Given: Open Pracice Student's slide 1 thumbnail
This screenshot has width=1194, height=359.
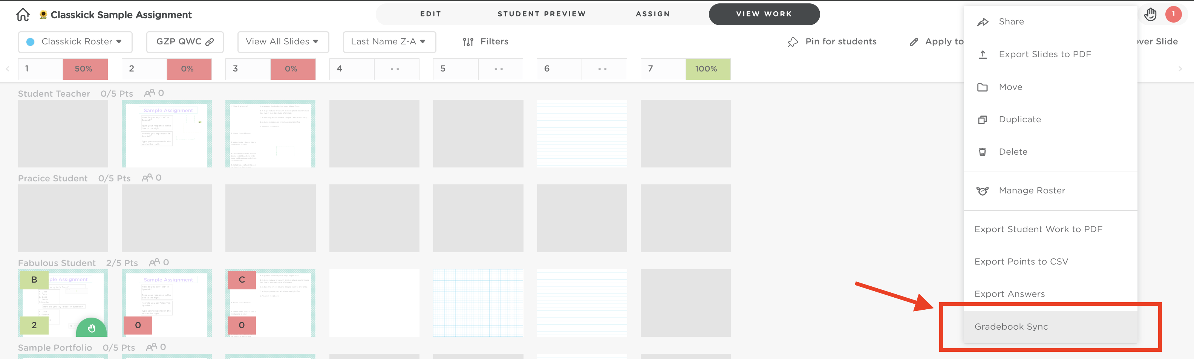Looking at the screenshot, I should (63, 218).
